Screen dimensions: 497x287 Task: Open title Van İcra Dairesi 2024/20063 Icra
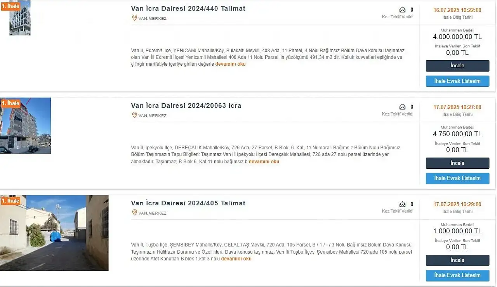coord(186,106)
